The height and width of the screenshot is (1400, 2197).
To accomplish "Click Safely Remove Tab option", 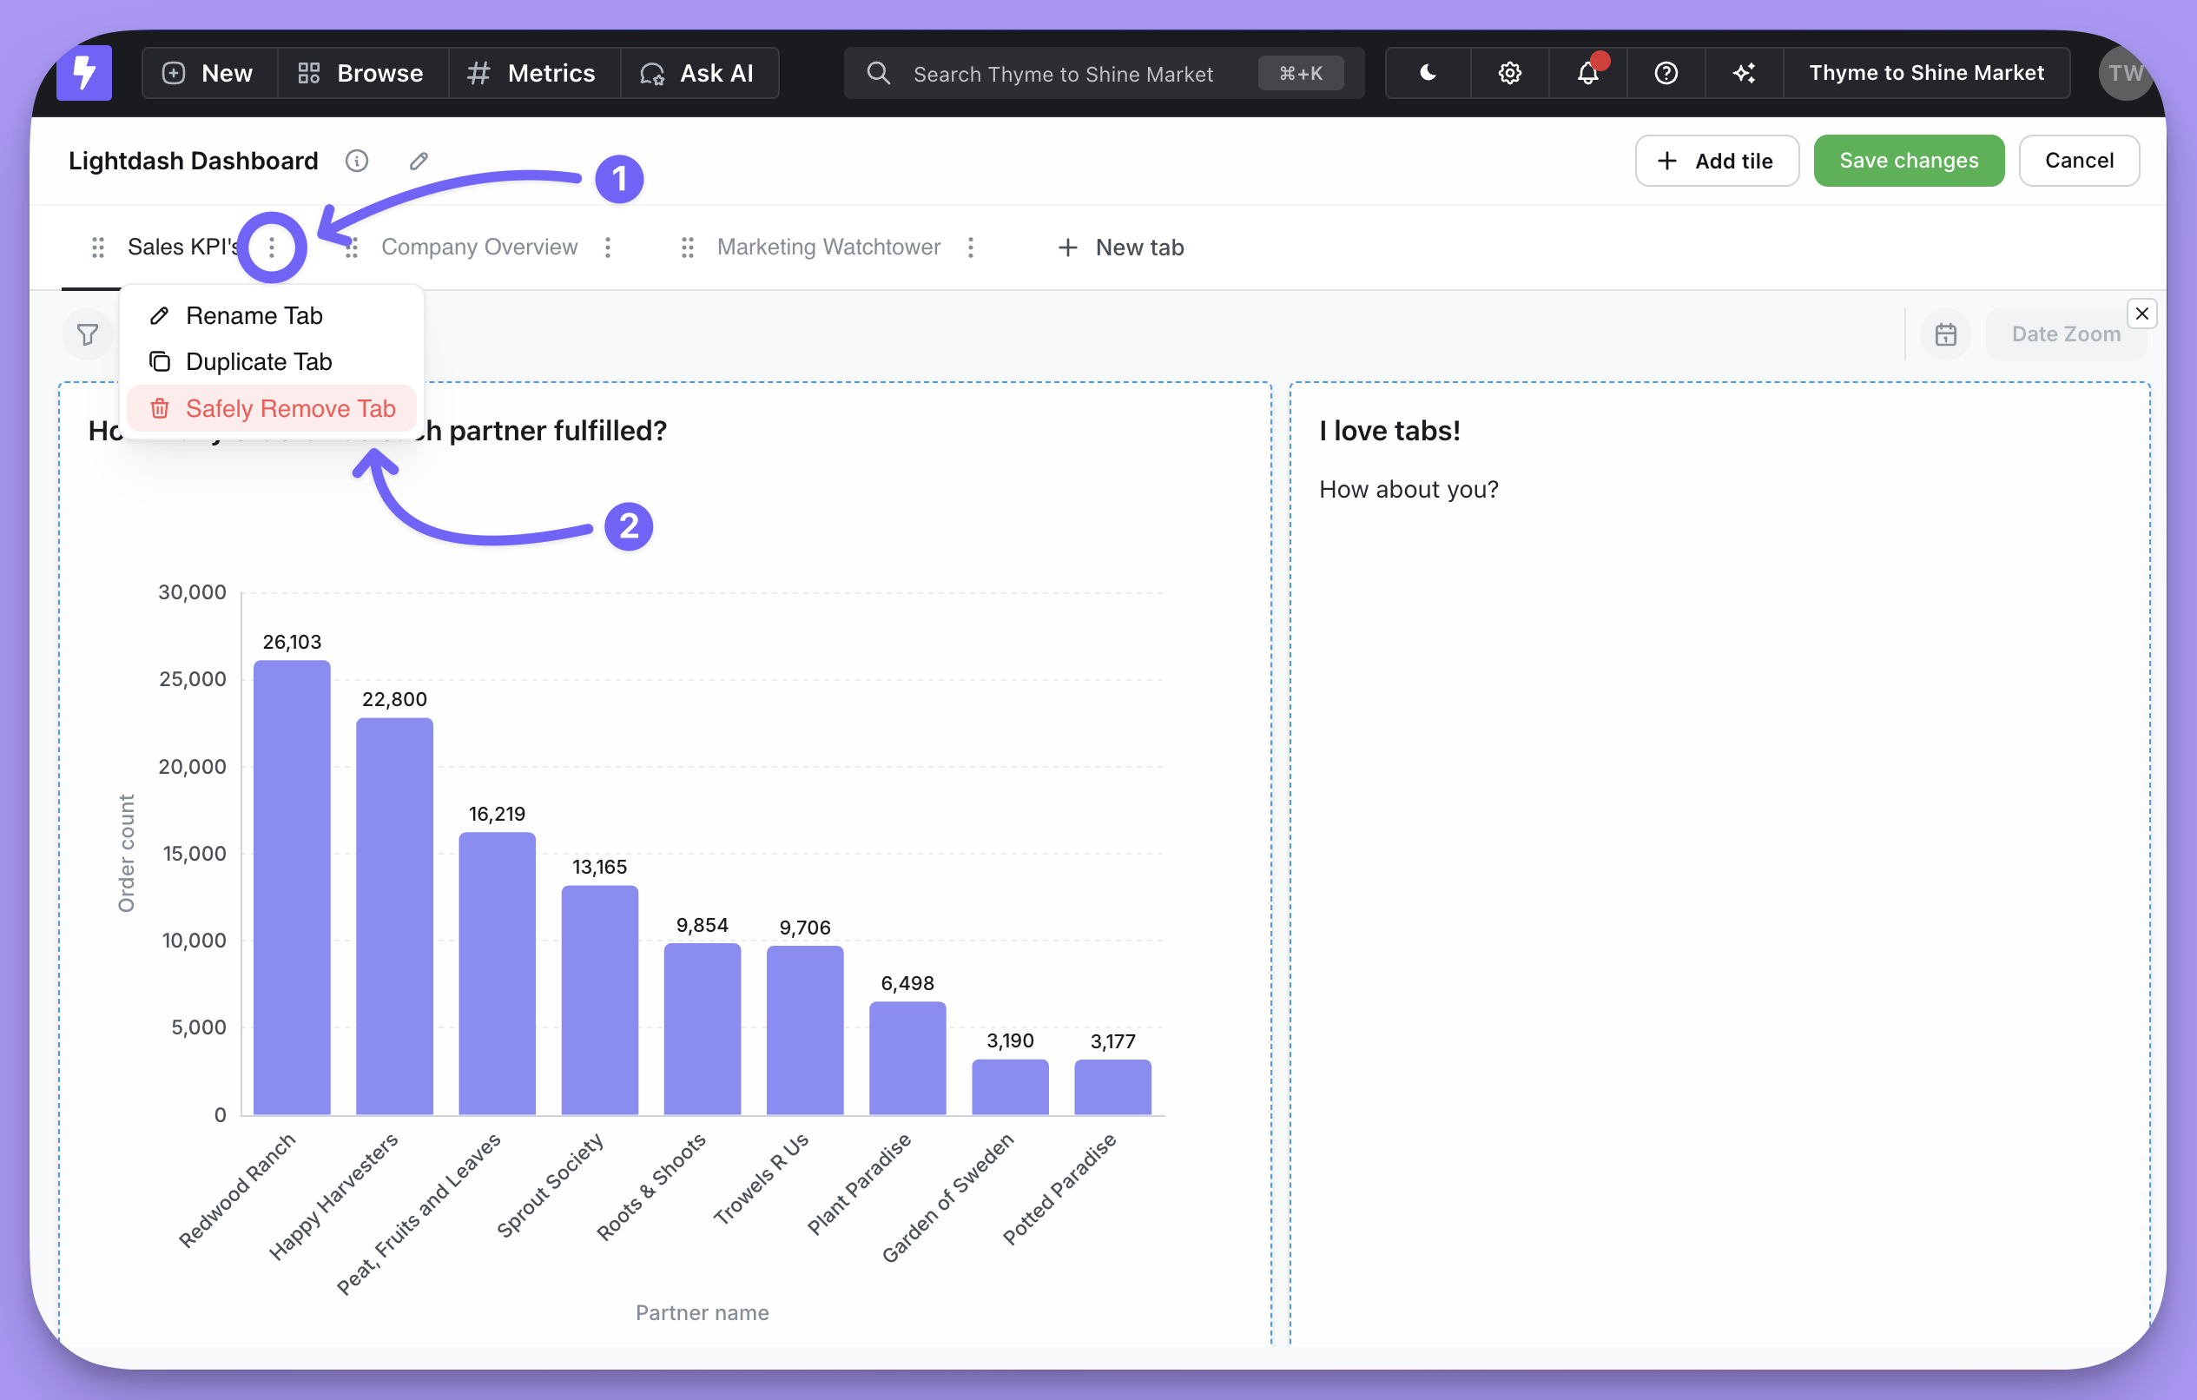I will point(290,408).
